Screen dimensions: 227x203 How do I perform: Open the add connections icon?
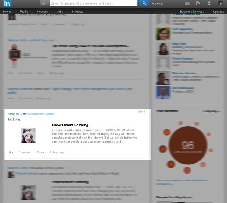pyautogui.click(x=208, y=3)
